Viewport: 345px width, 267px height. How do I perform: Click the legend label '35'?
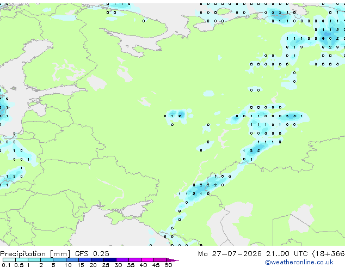coord(131,265)
